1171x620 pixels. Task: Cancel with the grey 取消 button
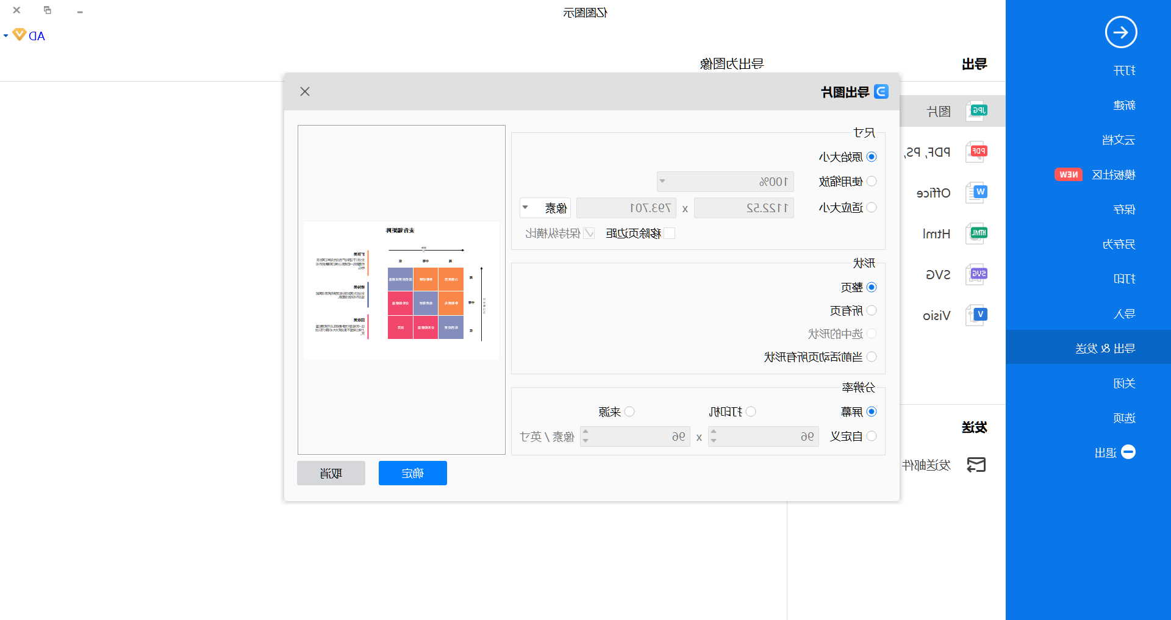click(331, 473)
